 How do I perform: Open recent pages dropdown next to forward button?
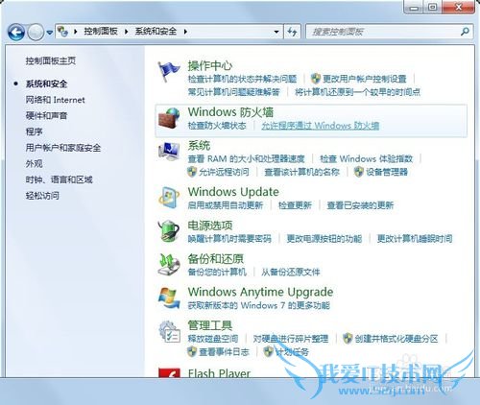pos(50,33)
